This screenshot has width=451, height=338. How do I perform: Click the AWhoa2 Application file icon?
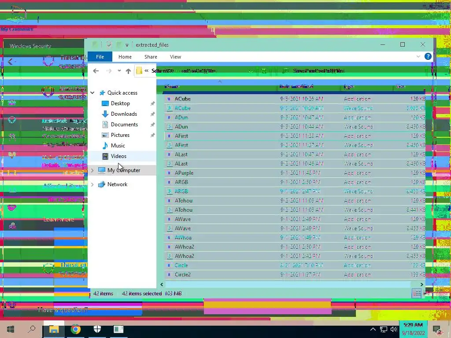click(x=169, y=246)
